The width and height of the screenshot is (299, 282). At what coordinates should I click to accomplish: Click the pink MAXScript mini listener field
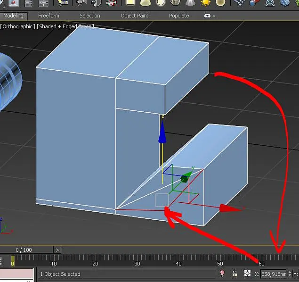[17, 273]
